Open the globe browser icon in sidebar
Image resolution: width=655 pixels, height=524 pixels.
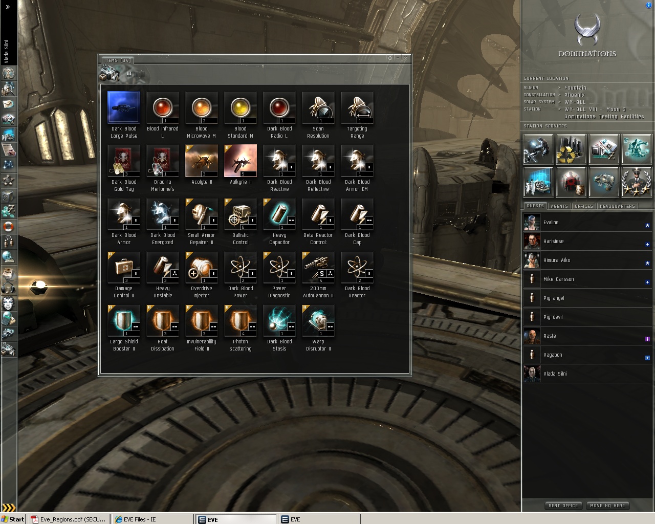click(x=9, y=257)
